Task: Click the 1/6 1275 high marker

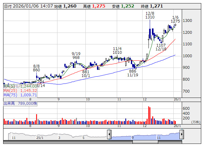Action: [175, 19]
